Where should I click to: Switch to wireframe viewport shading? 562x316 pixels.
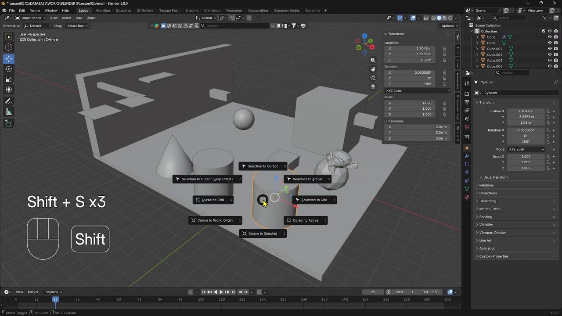coord(433,18)
